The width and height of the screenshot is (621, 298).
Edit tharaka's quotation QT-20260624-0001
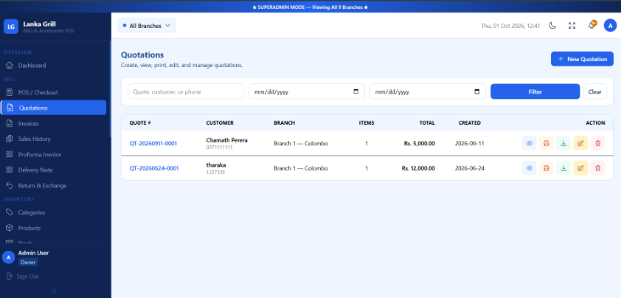580,168
